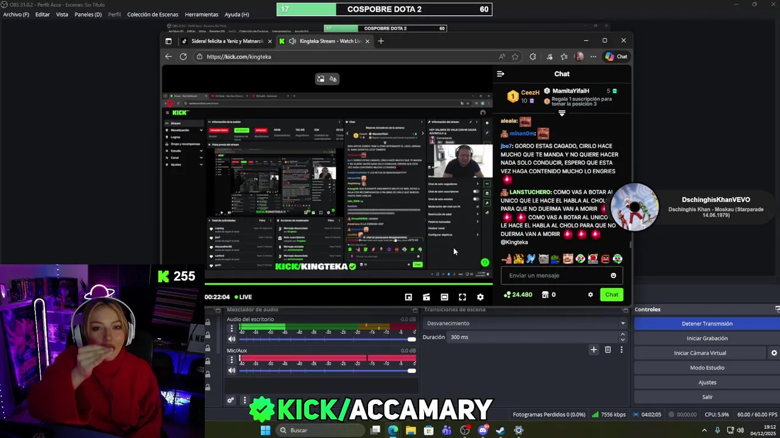Open the browser tab actions menu icon
This screenshot has height=438, width=780.
pyautogui.click(x=169, y=41)
